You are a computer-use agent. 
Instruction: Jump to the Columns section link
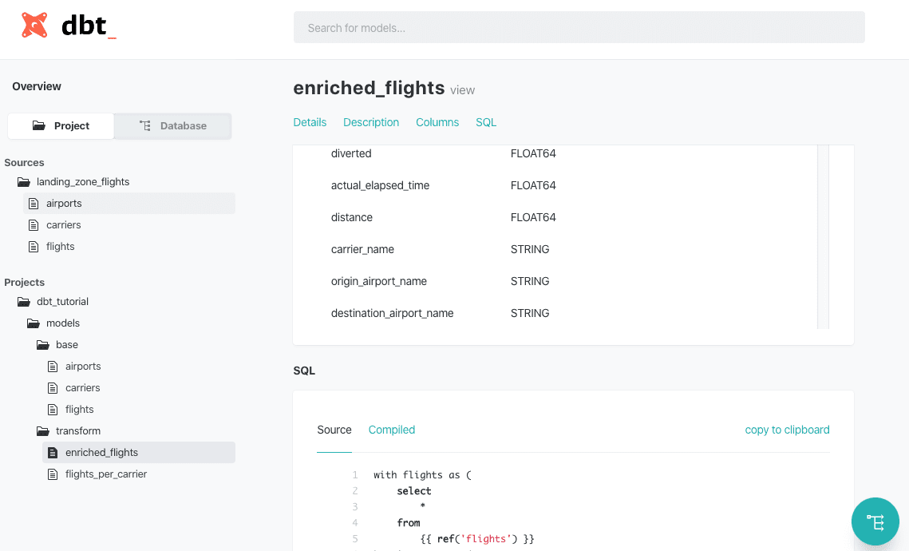point(437,122)
